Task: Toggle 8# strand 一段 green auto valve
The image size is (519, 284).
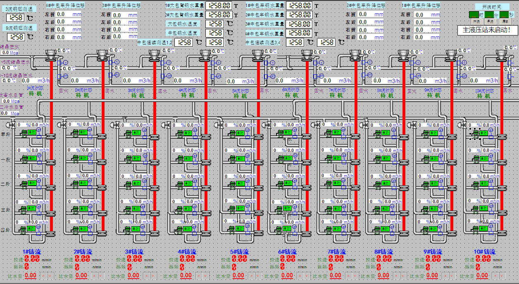Action: 385,158
